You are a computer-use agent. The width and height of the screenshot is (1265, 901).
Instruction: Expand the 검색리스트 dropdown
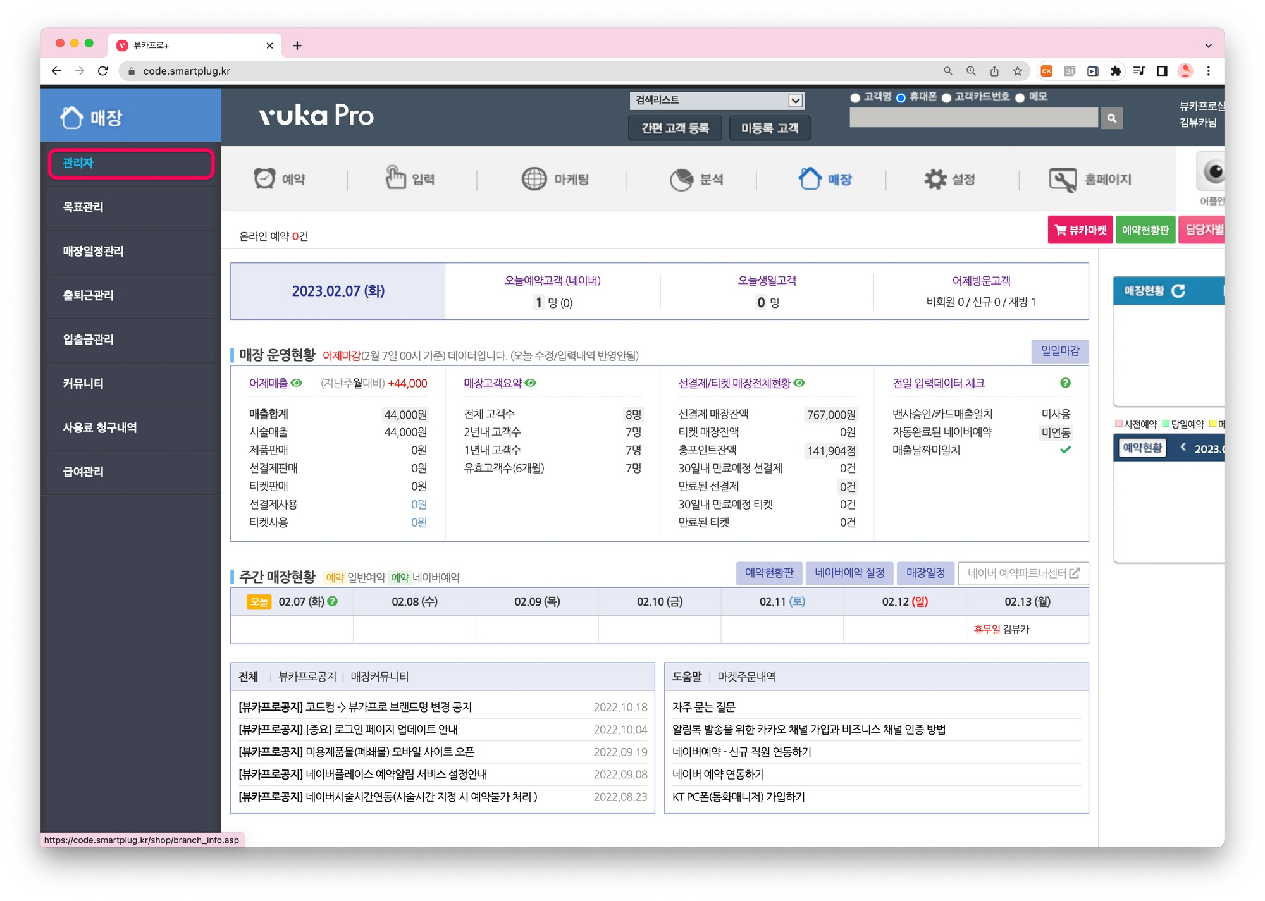point(795,101)
